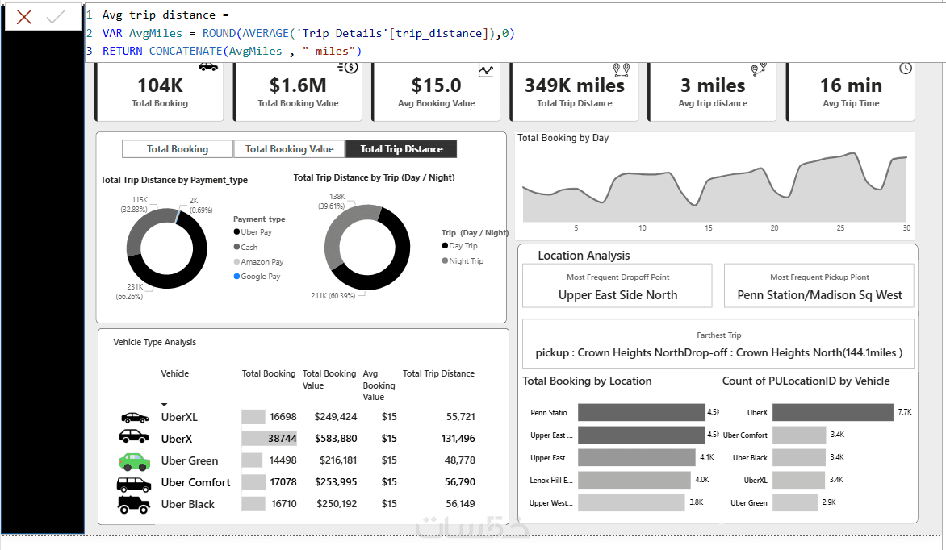Switch to the Total Booking Value tab
The width and height of the screenshot is (946, 550).
pyautogui.click(x=289, y=149)
